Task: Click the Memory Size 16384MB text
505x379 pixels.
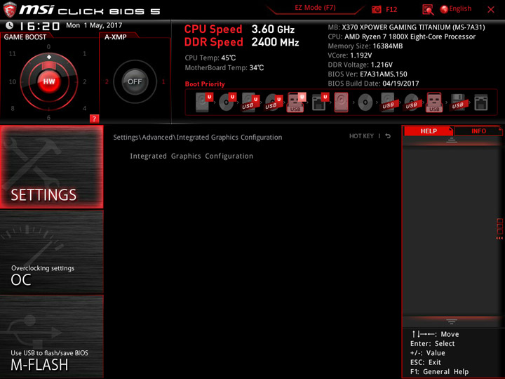Action: 365,46
